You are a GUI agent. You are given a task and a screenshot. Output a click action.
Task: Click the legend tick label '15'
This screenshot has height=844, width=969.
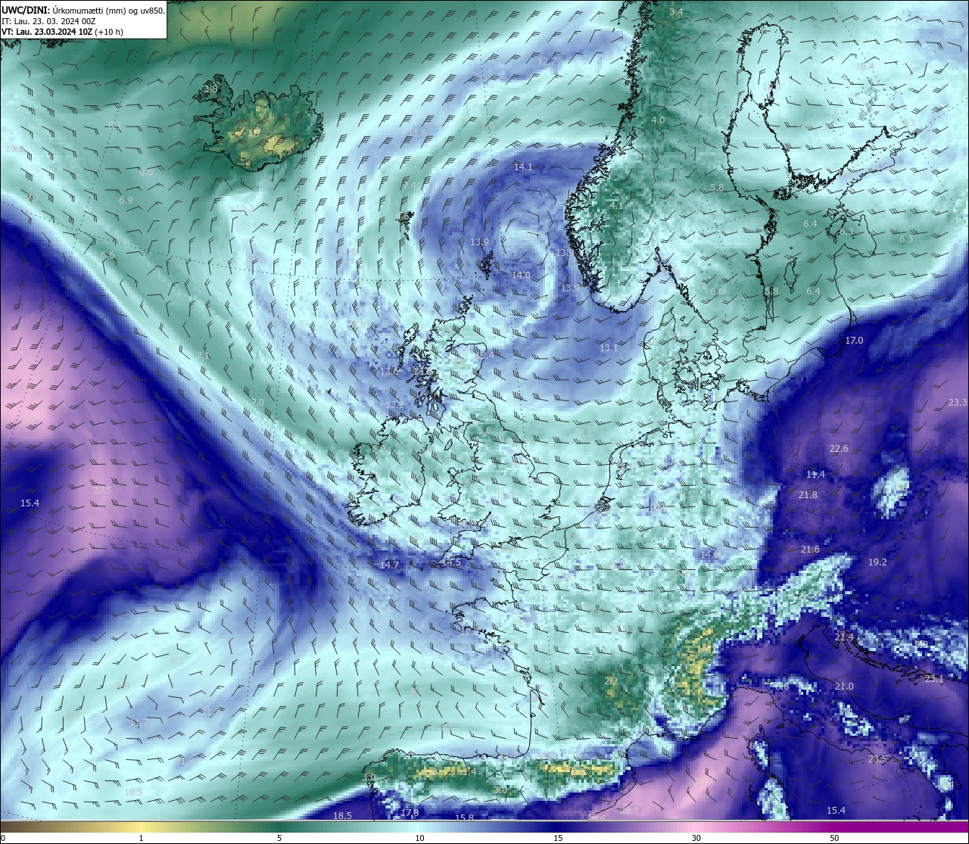[x=557, y=838]
